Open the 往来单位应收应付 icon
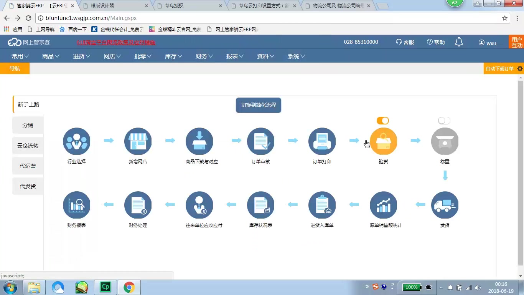 [x=199, y=205]
